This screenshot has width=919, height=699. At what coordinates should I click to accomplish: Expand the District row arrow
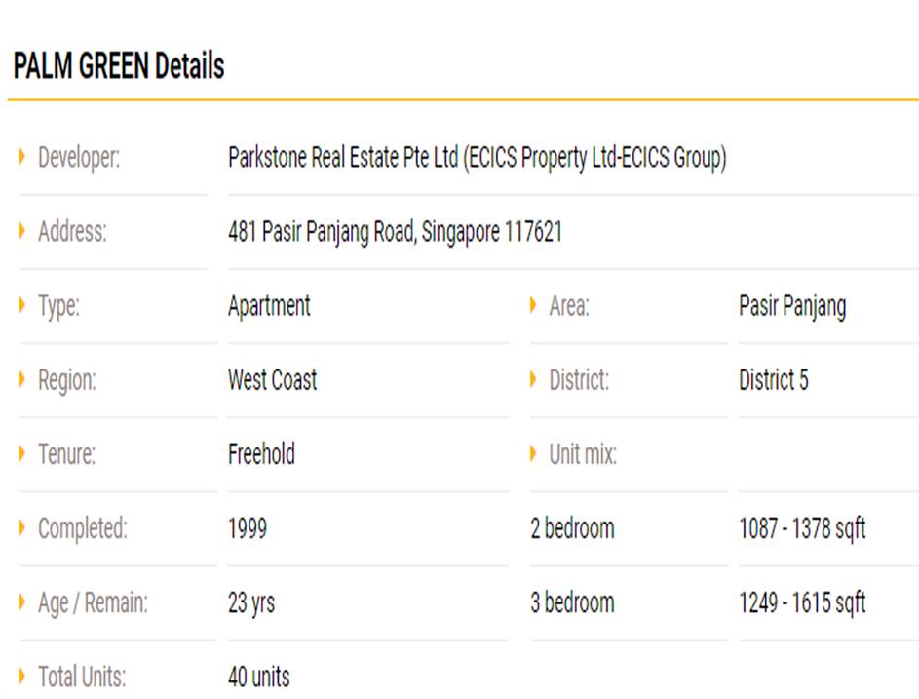[x=534, y=380]
